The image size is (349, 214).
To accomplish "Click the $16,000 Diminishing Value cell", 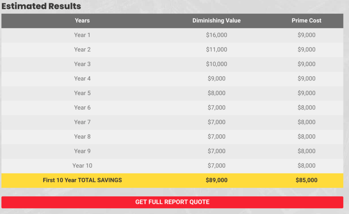I will [x=216, y=35].
